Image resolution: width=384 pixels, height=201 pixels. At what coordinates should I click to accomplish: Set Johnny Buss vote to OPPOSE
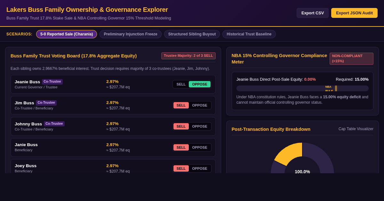[x=200, y=126]
